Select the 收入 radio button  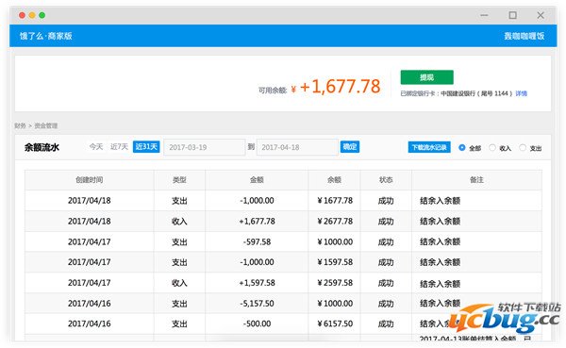492,148
